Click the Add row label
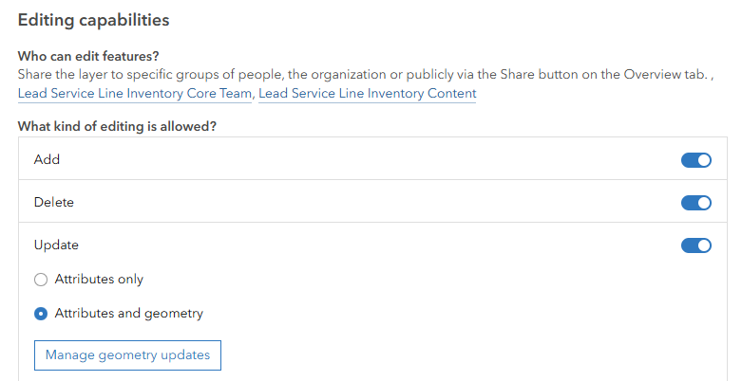 coord(47,160)
